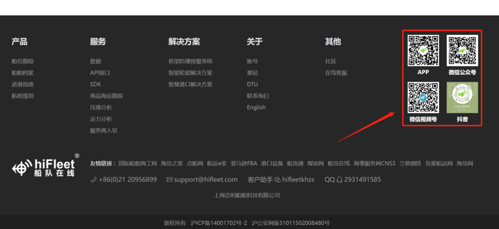Open 沪公网安备31011502008480号 link
499x229 pixels.
(x=290, y=223)
